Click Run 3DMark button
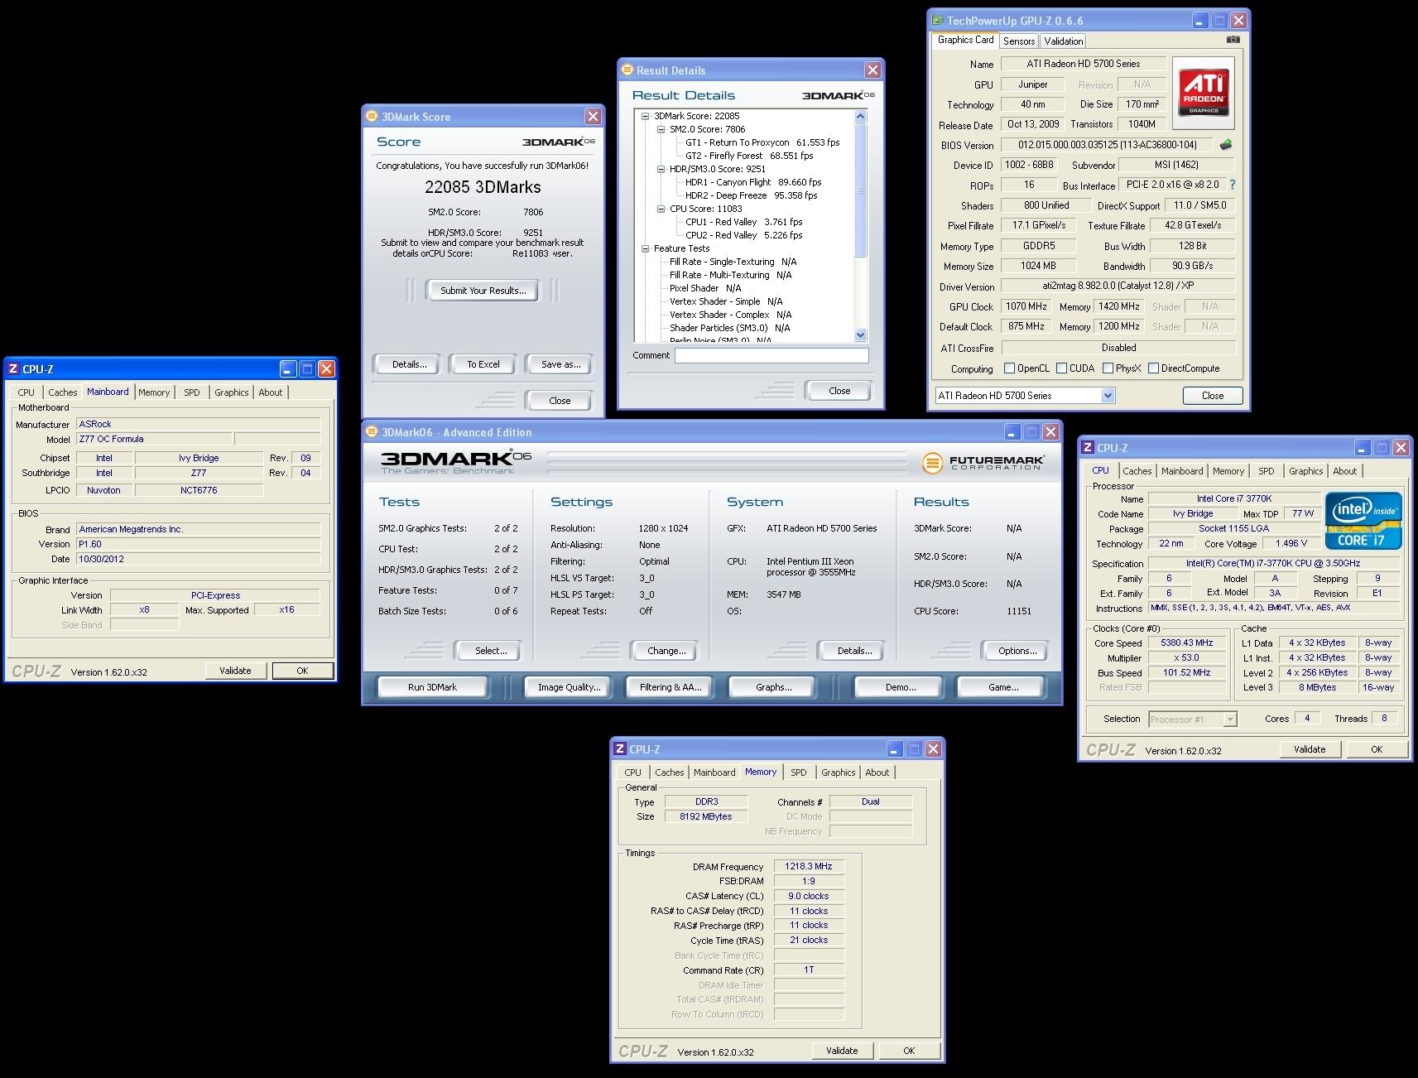Screen dimensions: 1418x1078 click(x=432, y=687)
